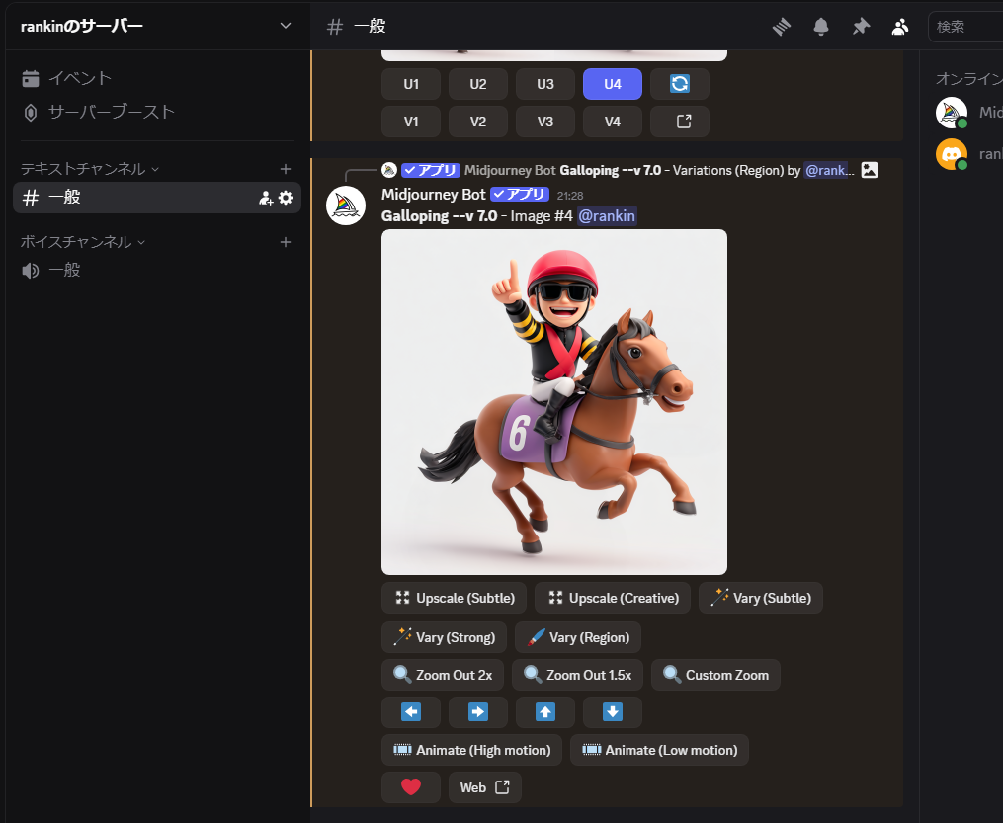The image size is (1003, 823).
Task: Open pinned messages with pin icon
Action: (x=861, y=27)
